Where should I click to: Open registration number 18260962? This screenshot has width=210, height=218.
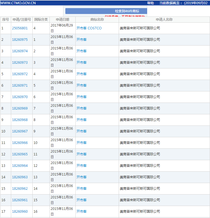(20, 189)
